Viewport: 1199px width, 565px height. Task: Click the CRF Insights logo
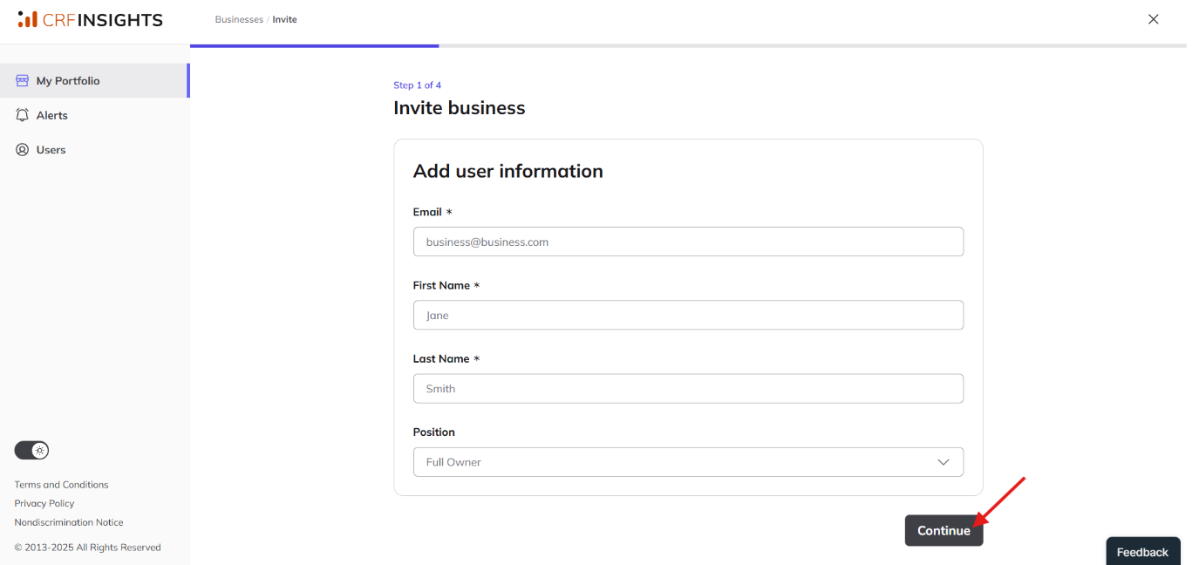(x=90, y=19)
